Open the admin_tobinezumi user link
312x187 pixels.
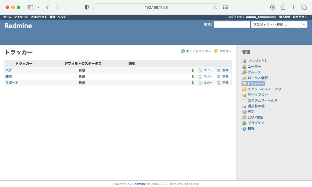tap(261, 17)
